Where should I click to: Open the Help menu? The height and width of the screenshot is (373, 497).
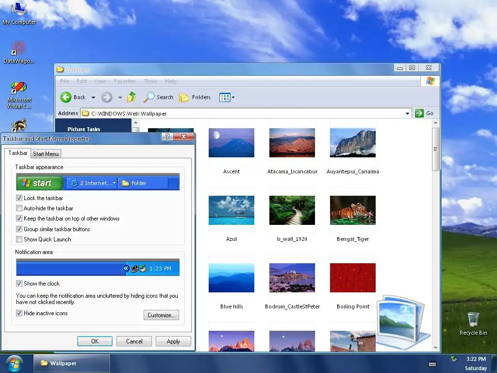170,81
